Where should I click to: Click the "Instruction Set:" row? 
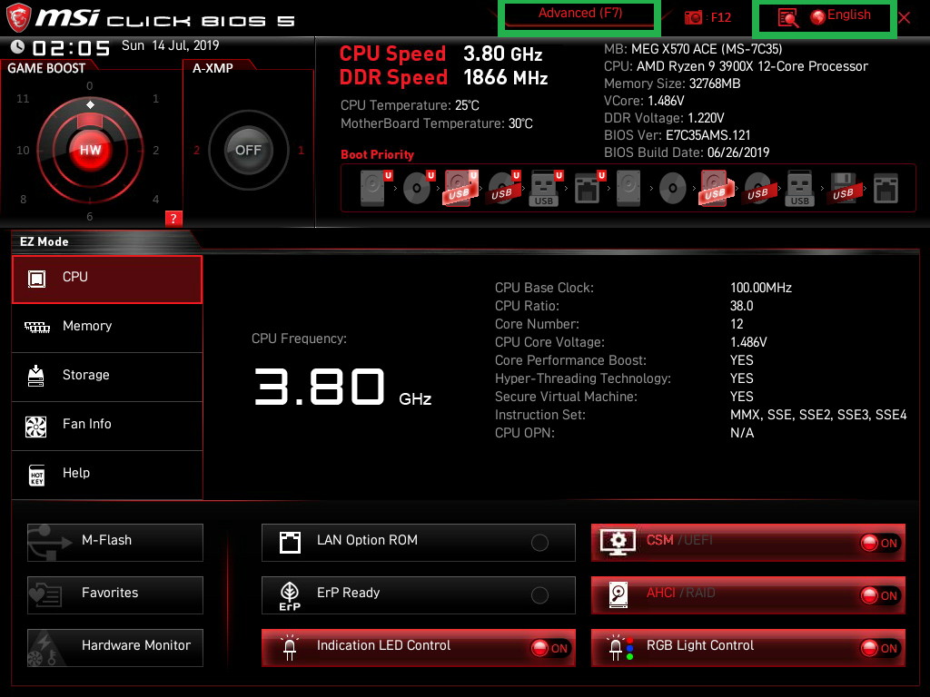[700, 415]
